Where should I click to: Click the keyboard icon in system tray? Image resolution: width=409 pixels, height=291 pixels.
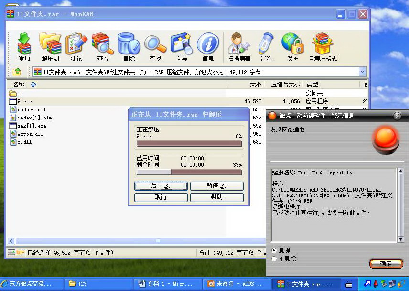pyautogui.click(x=349, y=284)
